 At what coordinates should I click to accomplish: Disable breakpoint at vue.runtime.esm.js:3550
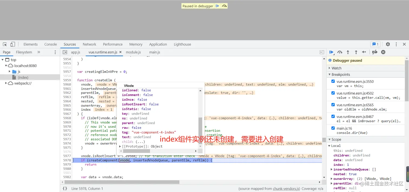pos(333,81)
